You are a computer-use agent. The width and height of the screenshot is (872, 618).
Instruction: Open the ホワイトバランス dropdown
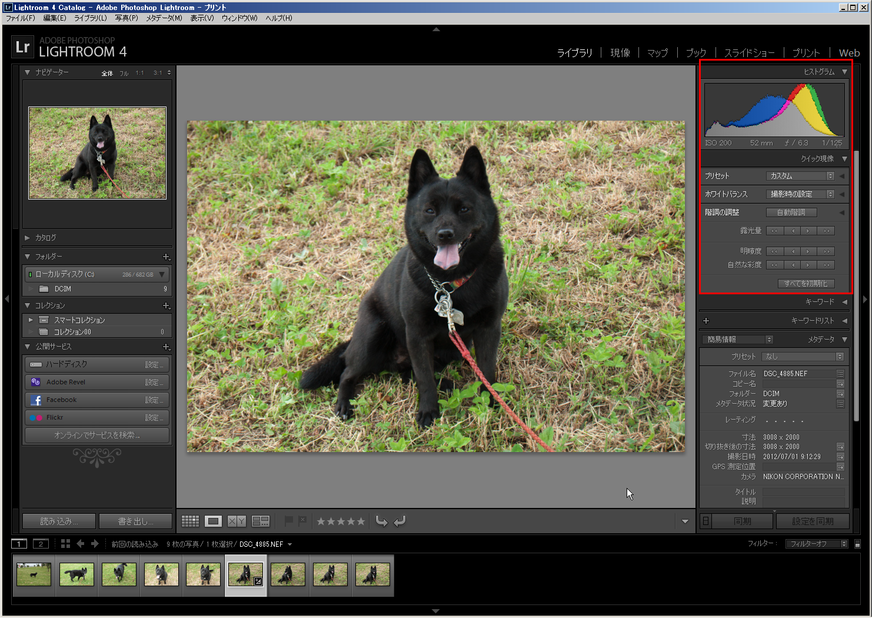(x=801, y=194)
